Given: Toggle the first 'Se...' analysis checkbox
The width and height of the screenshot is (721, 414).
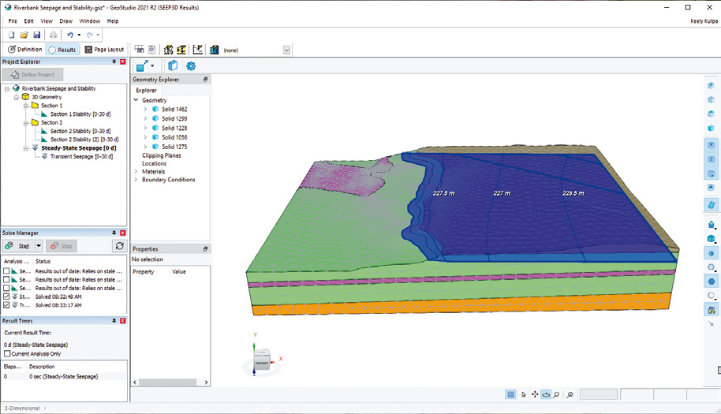Looking at the screenshot, I should click(x=6, y=271).
